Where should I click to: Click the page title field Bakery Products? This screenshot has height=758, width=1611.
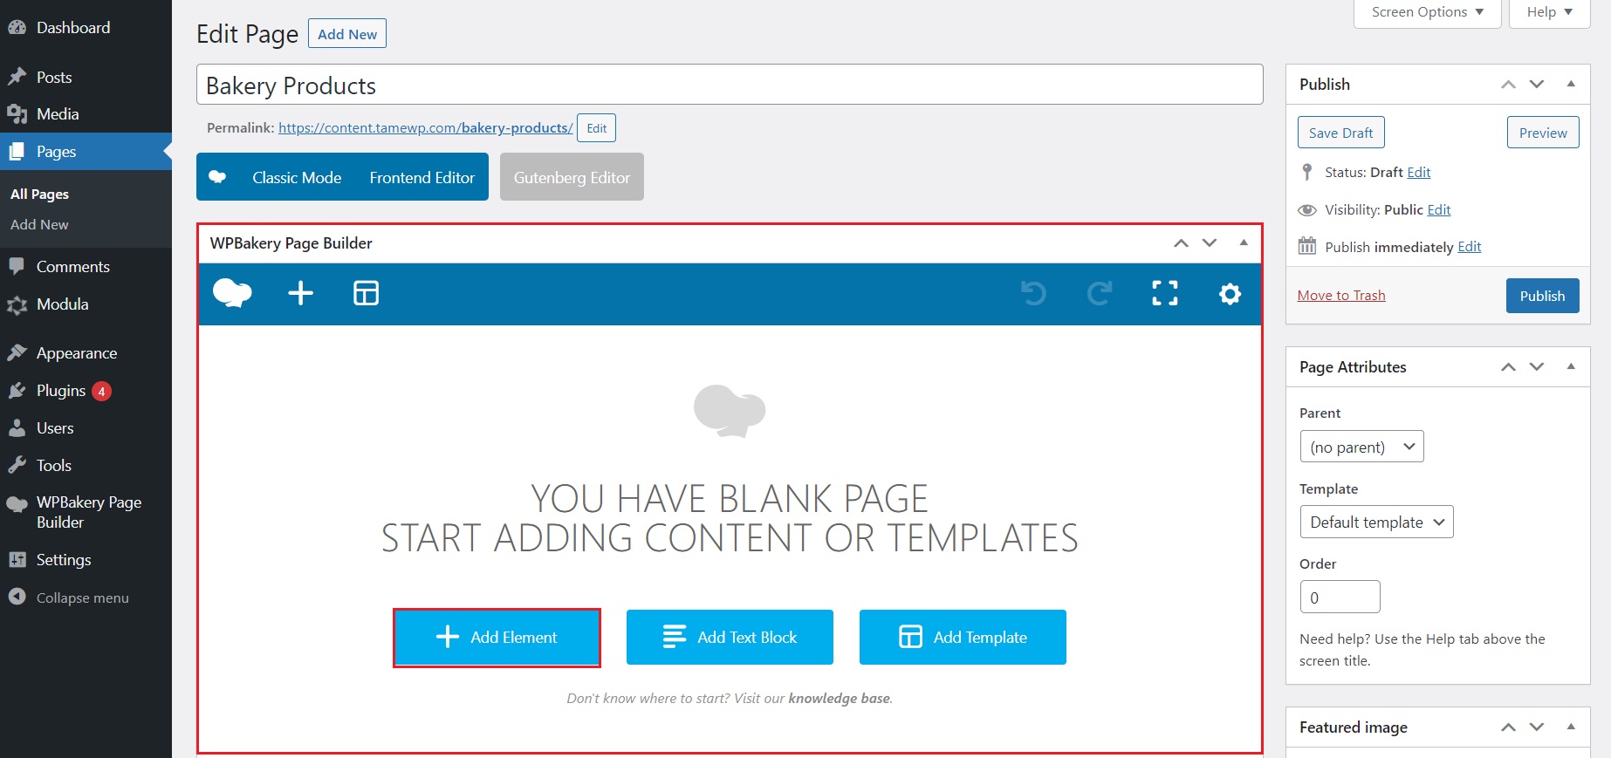coord(730,85)
